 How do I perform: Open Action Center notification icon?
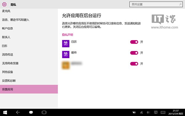coord(156,112)
